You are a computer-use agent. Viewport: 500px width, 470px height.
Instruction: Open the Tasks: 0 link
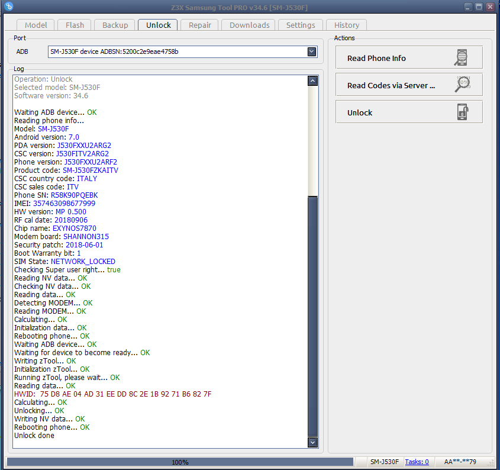point(417,462)
